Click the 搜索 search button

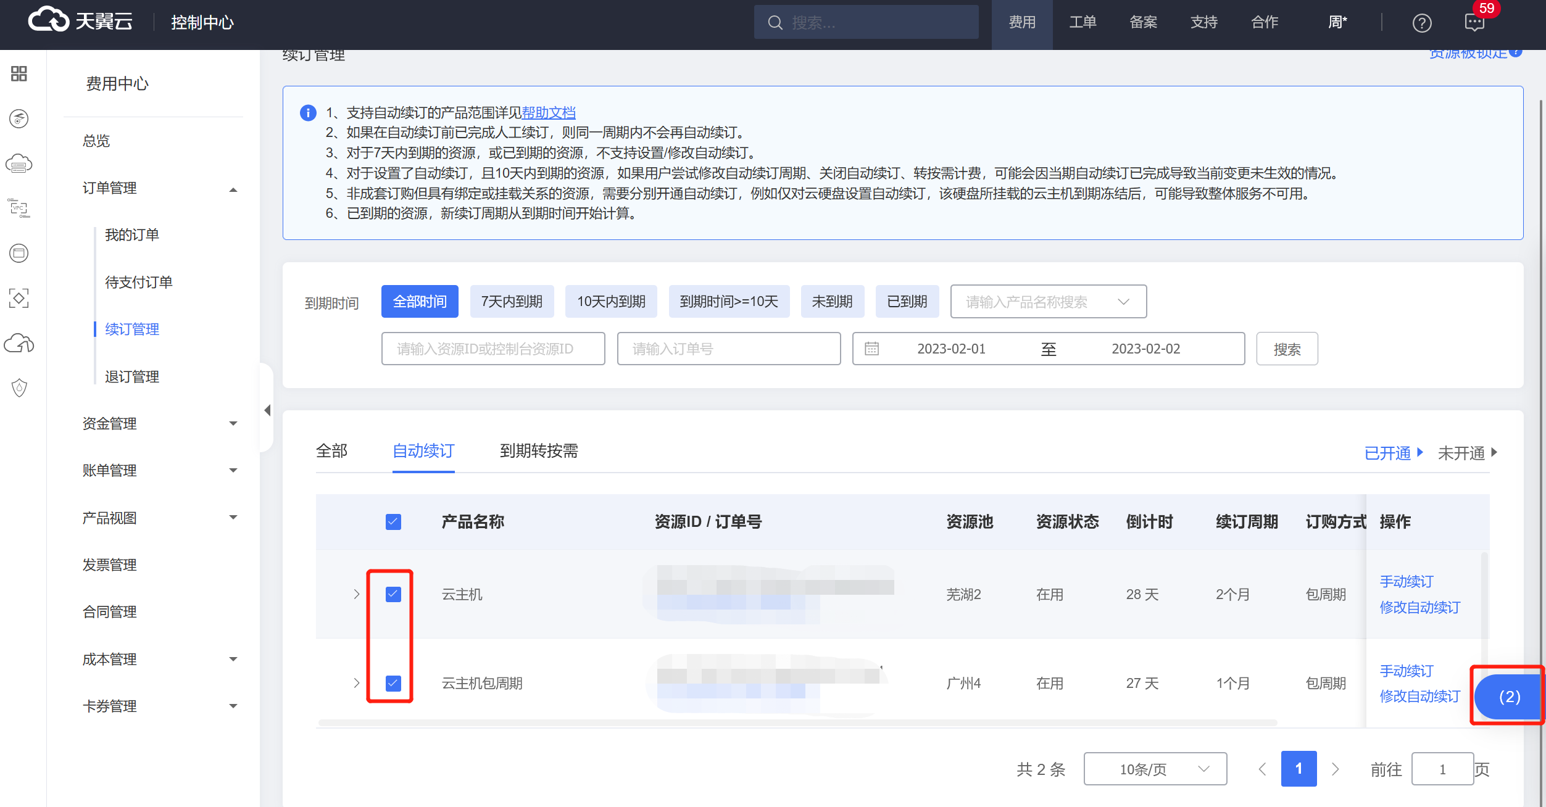point(1287,349)
